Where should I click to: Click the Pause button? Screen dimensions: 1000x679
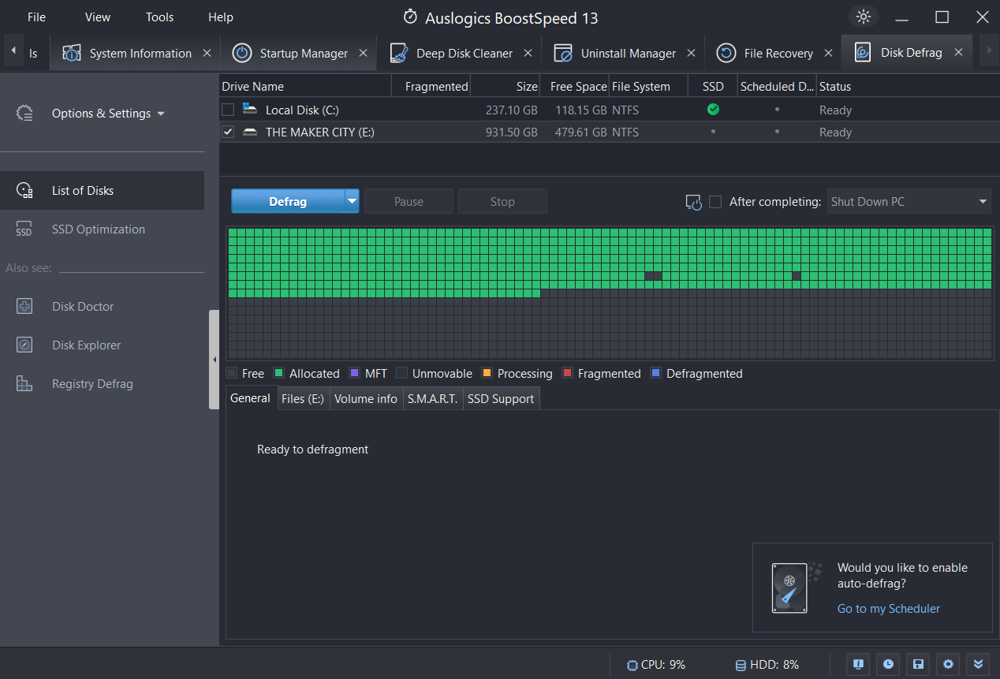click(409, 201)
